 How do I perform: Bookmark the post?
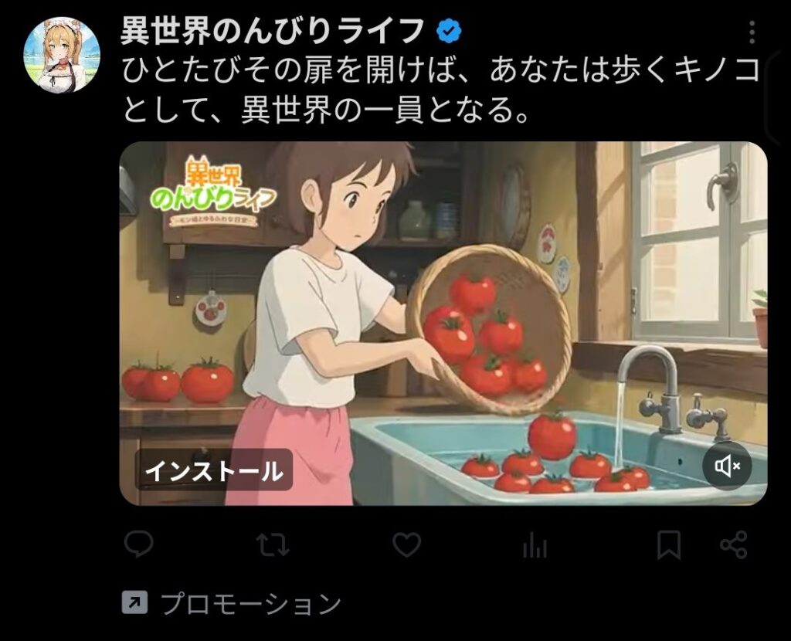(x=668, y=544)
